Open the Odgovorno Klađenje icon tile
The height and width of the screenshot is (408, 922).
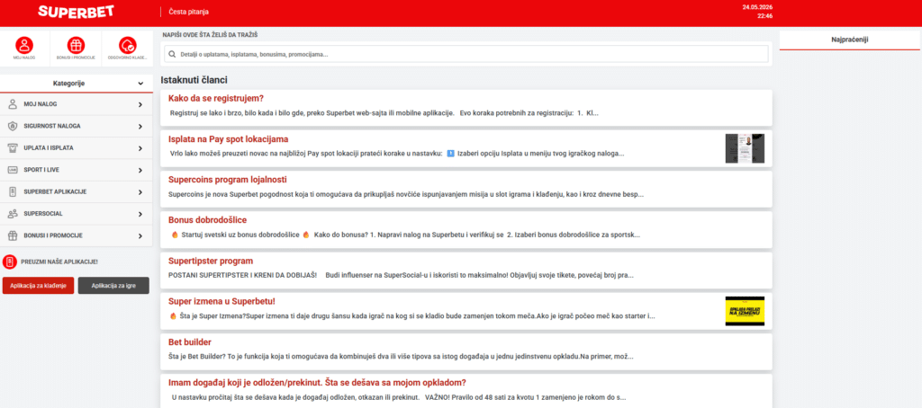128,48
